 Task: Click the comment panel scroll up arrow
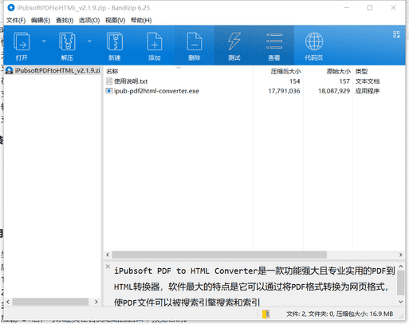(x=401, y=266)
